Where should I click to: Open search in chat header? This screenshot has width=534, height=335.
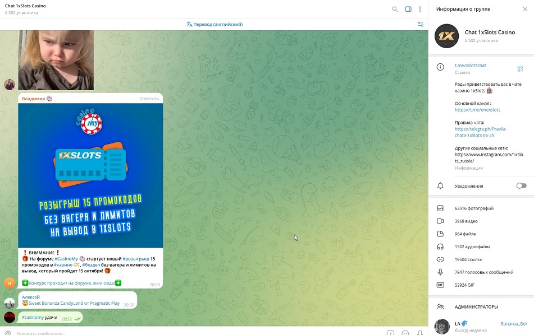[x=395, y=9]
